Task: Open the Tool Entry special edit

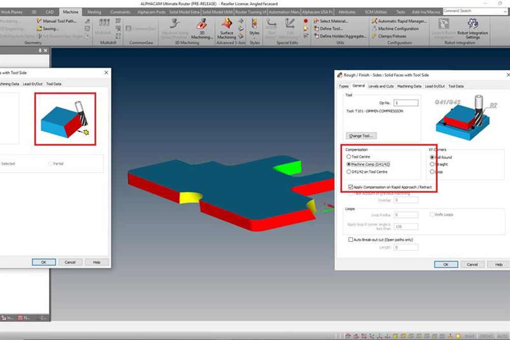Action: click(271, 28)
